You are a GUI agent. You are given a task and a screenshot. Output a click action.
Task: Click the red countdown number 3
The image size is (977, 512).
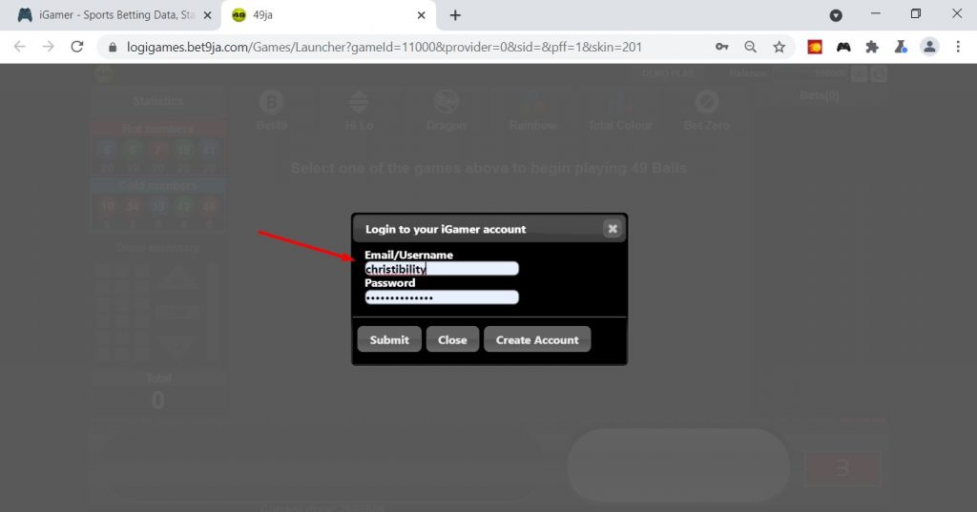[842, 468]
